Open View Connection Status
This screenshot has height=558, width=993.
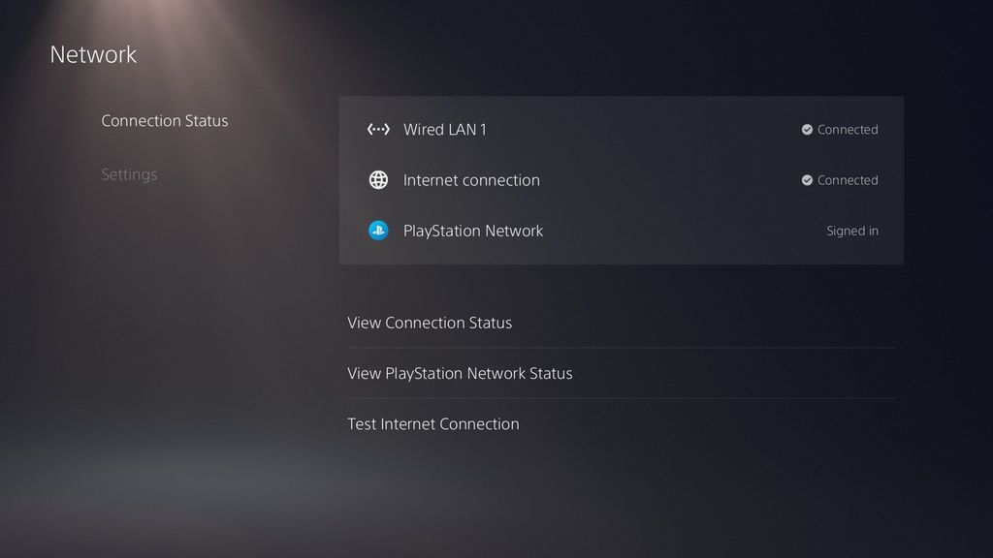[x=430, y=323]
